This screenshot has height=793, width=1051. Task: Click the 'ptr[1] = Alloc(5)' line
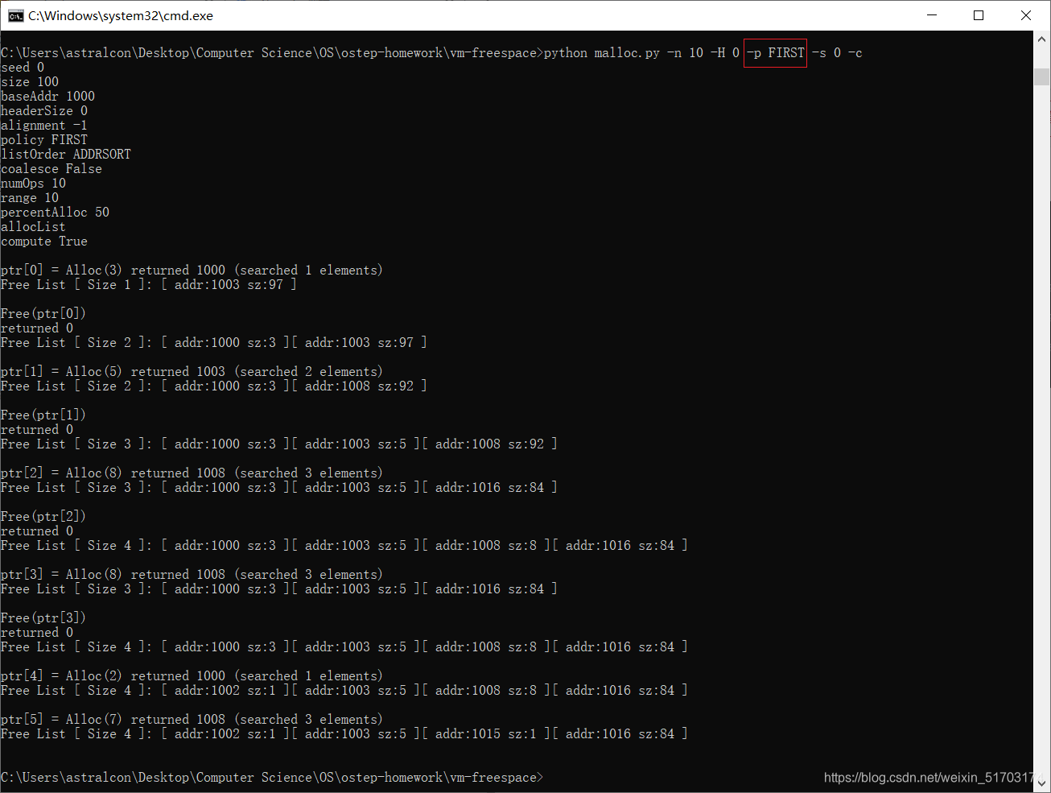[192, 372]
